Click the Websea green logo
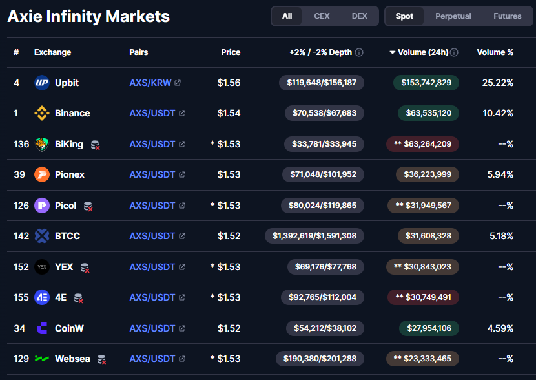The width and height of the screenshot is (536, 380). (42, 359)
